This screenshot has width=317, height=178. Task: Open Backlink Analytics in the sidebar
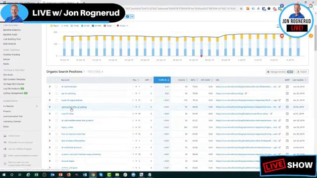pos(12,30)
